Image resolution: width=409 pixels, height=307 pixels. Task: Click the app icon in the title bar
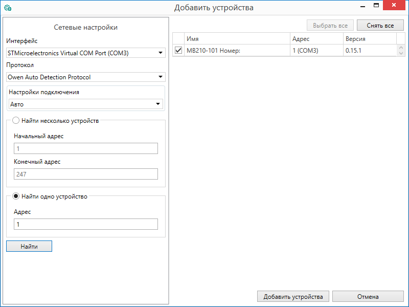pos(8,8)
